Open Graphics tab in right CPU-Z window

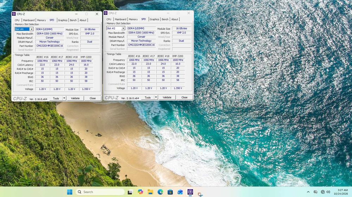(155, 19)
